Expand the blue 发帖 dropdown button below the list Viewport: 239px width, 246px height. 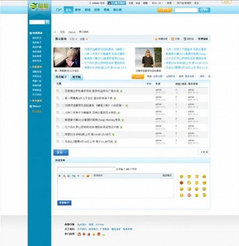pyautogui.click(x=61, y=153)
